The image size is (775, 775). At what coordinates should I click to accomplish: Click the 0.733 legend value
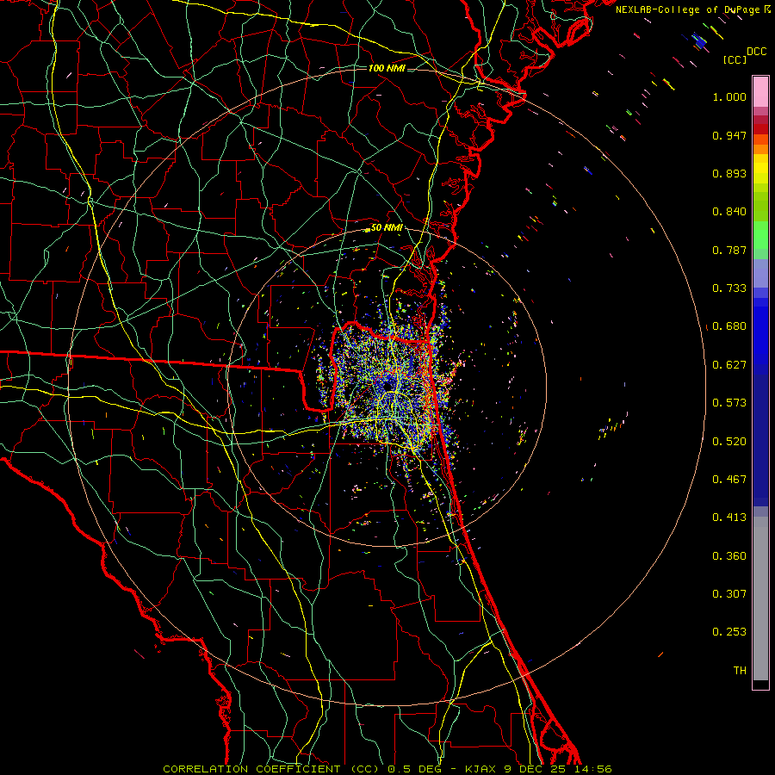point(729,288)
